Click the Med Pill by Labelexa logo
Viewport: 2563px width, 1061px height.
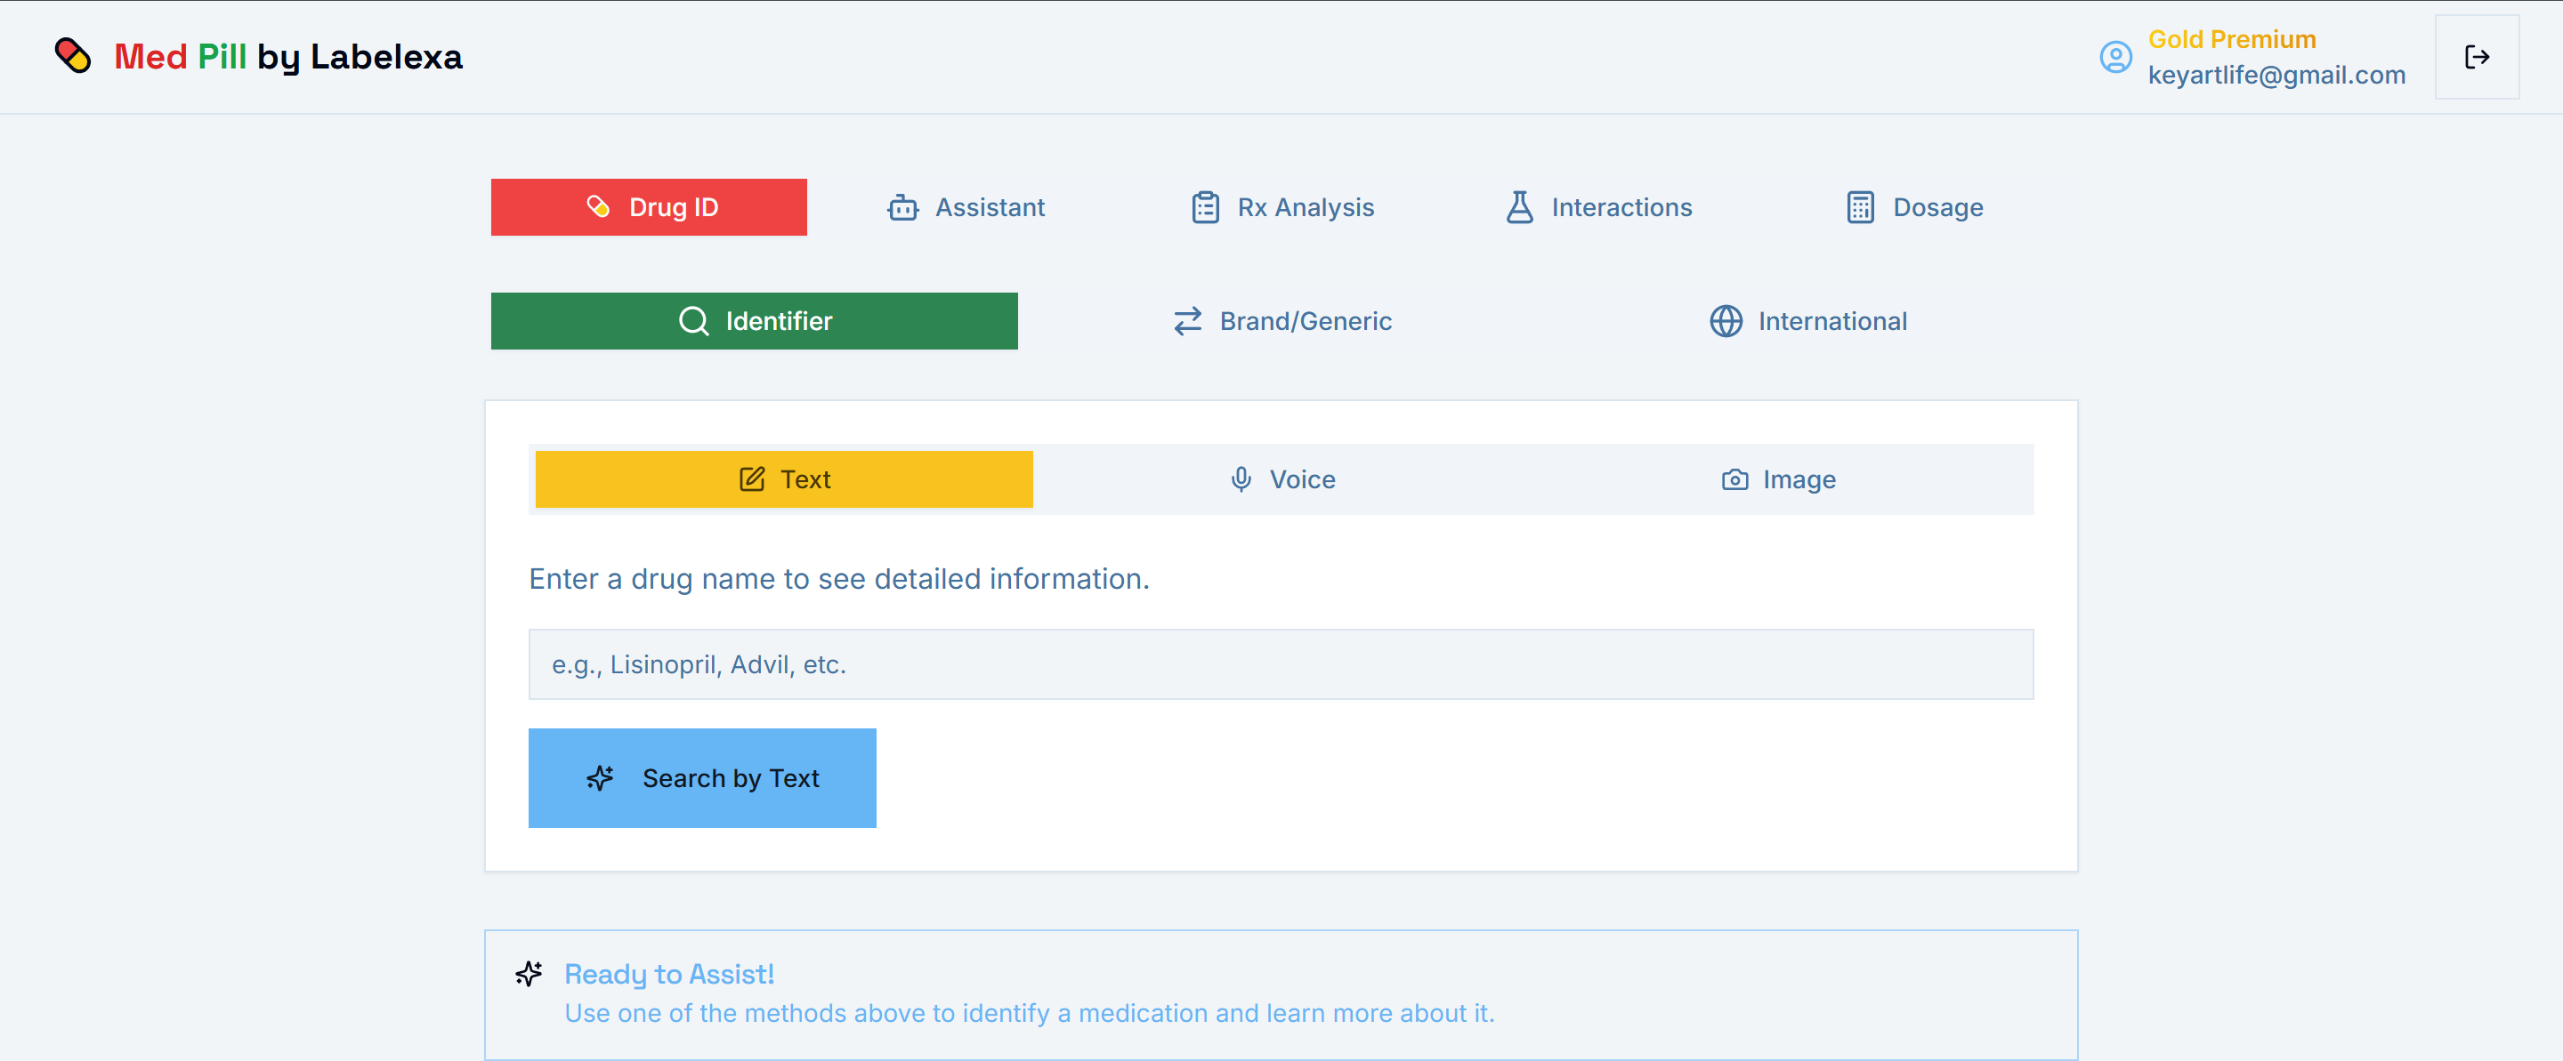261,57
